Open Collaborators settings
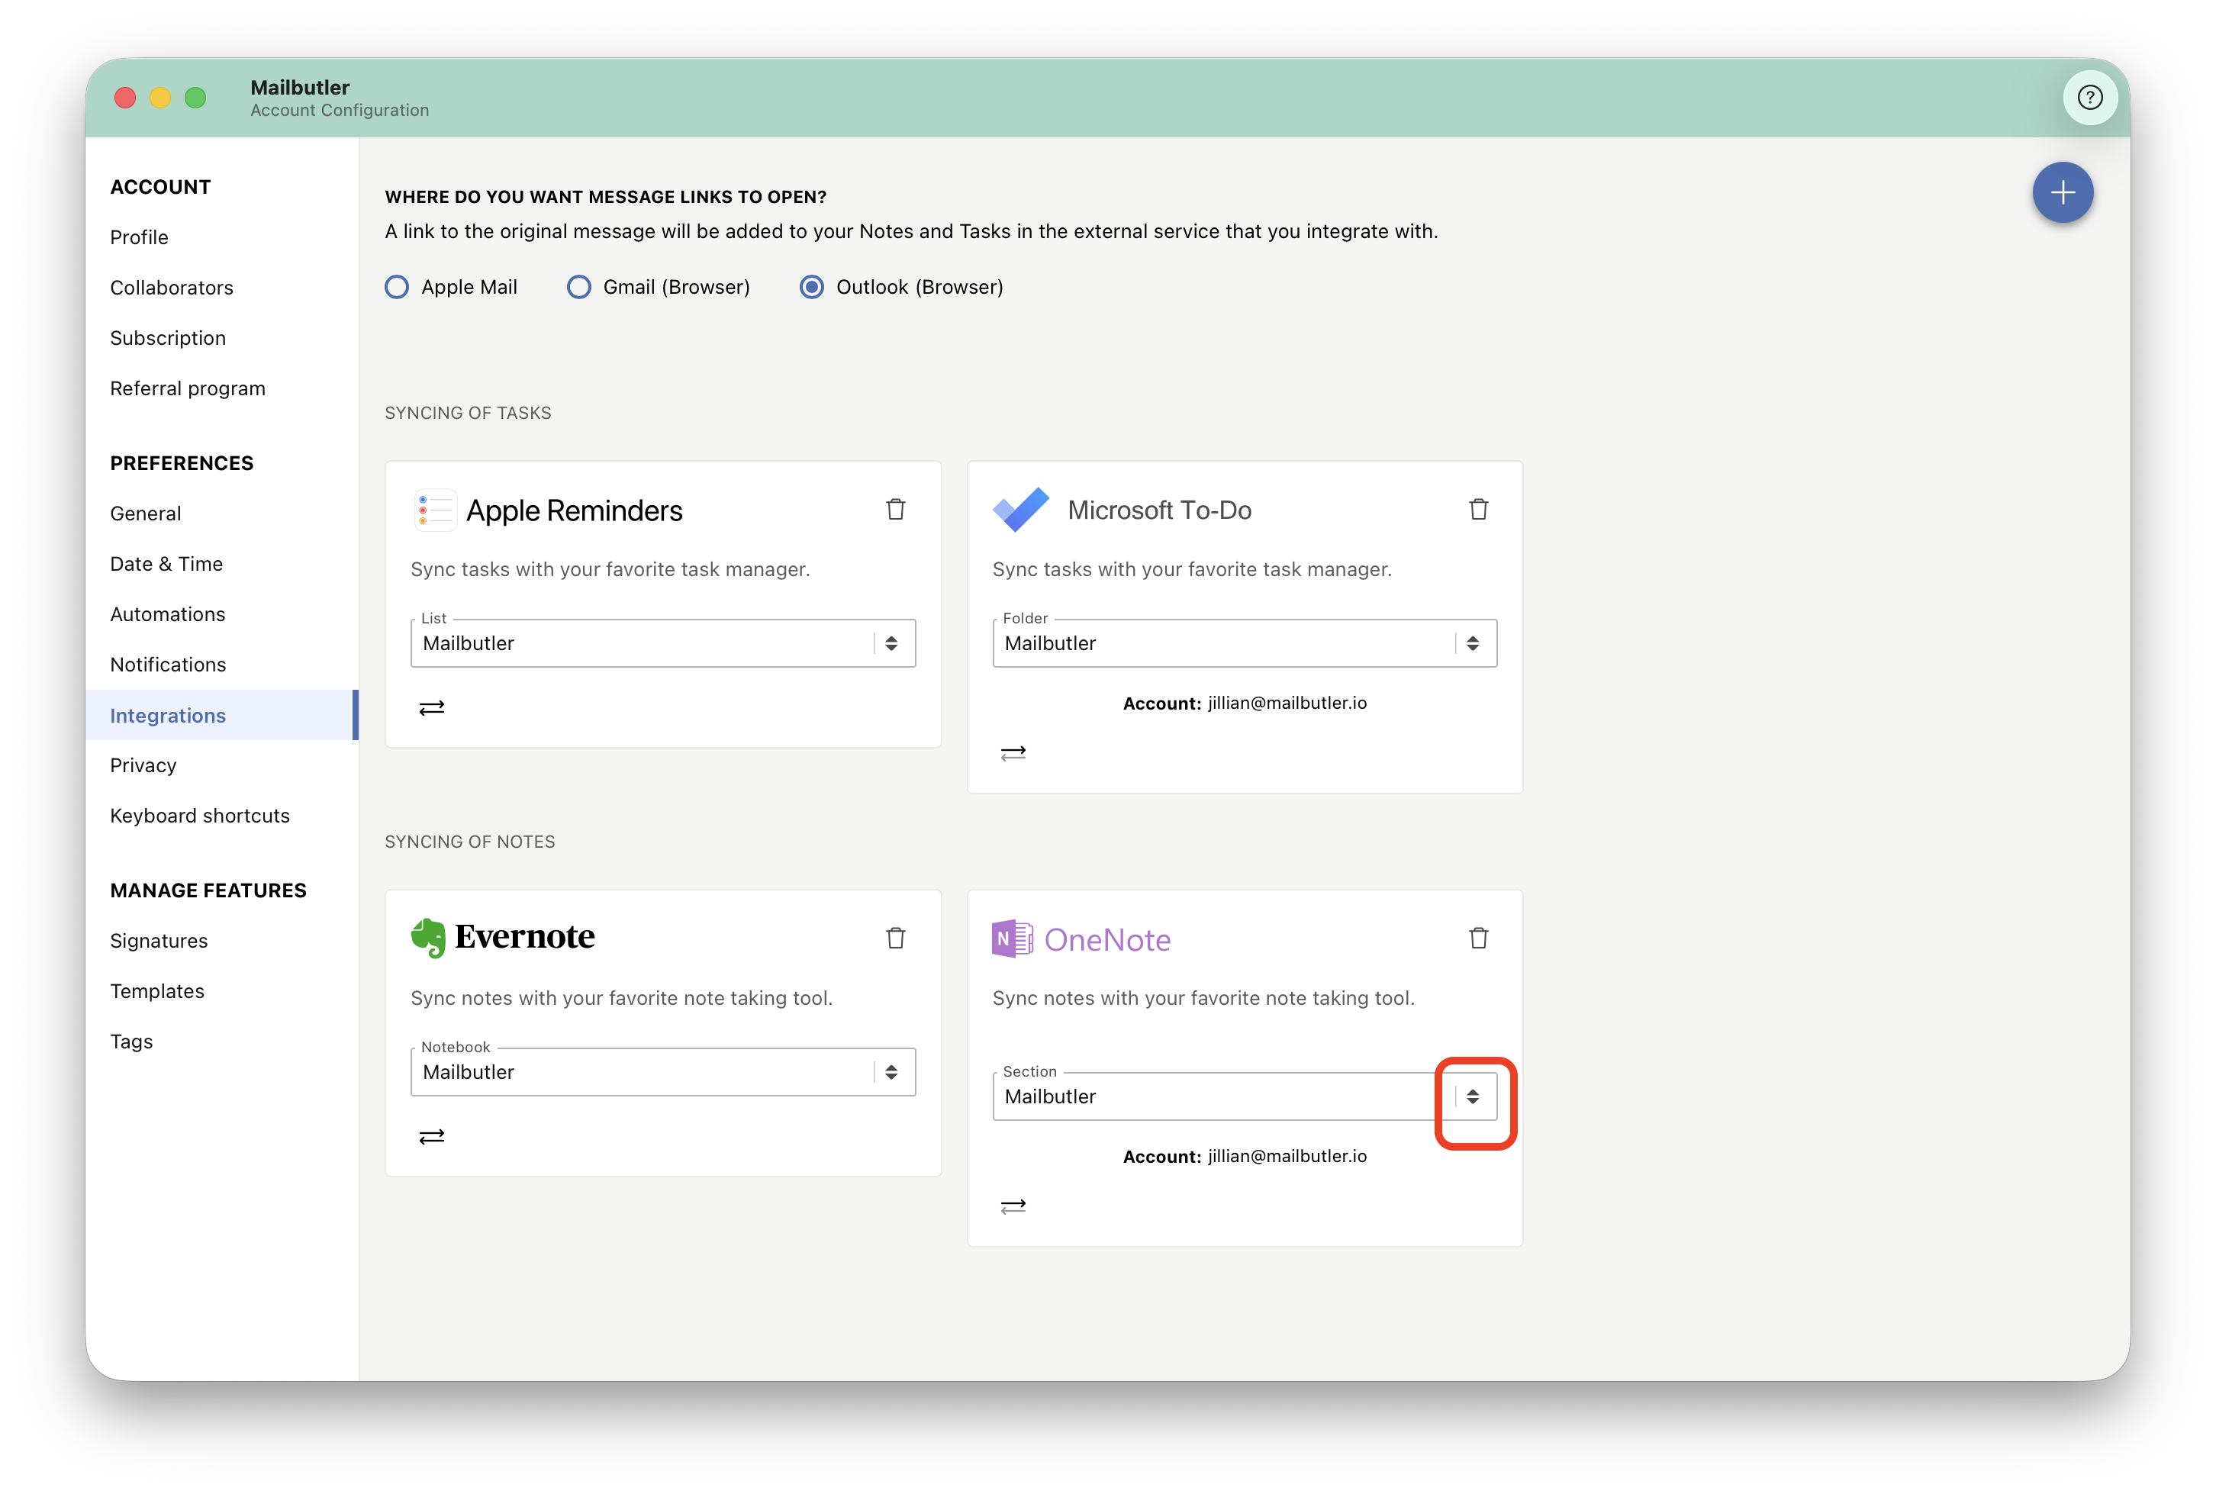Screen dimensions: 2216x1494 click(x=172, y=288)
